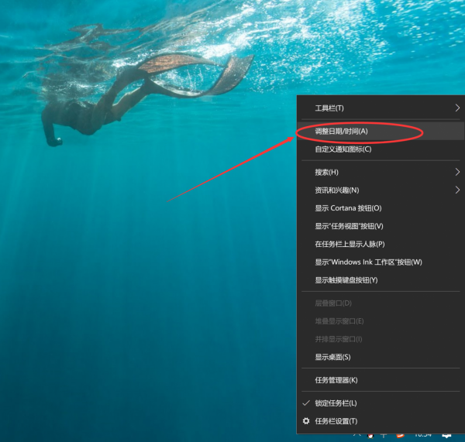The width and height of the screenshot is (465, 442).
Task: Toggle 显示"Windows Ink 工作区"按钮(W) option
Action: [x=381, y=262]
